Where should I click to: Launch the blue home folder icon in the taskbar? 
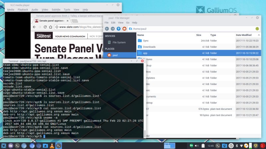pyautogui.click(x=45, y=146)
